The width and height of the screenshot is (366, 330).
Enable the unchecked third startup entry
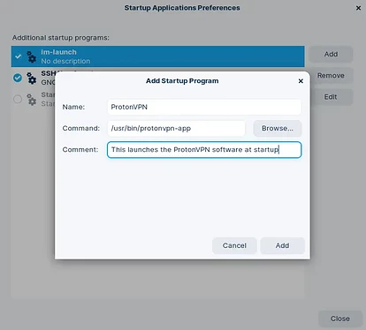(18, 99)
